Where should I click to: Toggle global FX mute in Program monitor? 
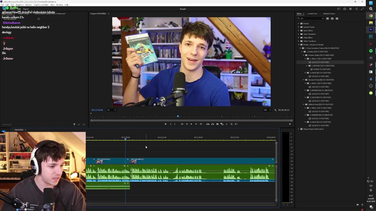click(x=226, y=124)
